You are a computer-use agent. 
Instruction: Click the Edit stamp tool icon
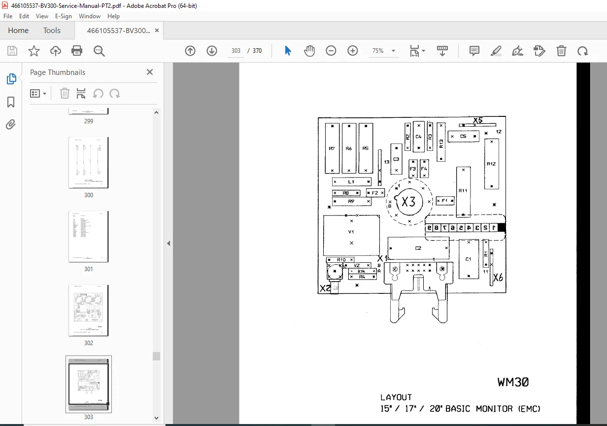(x=540, y=51)
